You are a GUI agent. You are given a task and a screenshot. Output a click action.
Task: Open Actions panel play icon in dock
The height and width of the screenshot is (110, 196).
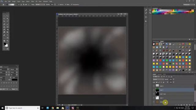(x=146, y=21)
